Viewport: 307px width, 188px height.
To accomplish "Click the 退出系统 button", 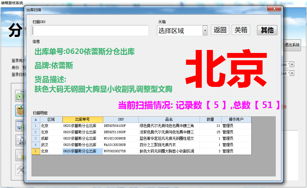I will (292, 45).
